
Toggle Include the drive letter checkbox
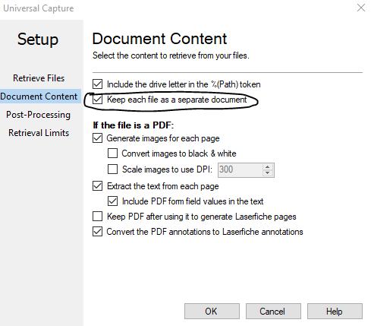click(x=97, y=84)
